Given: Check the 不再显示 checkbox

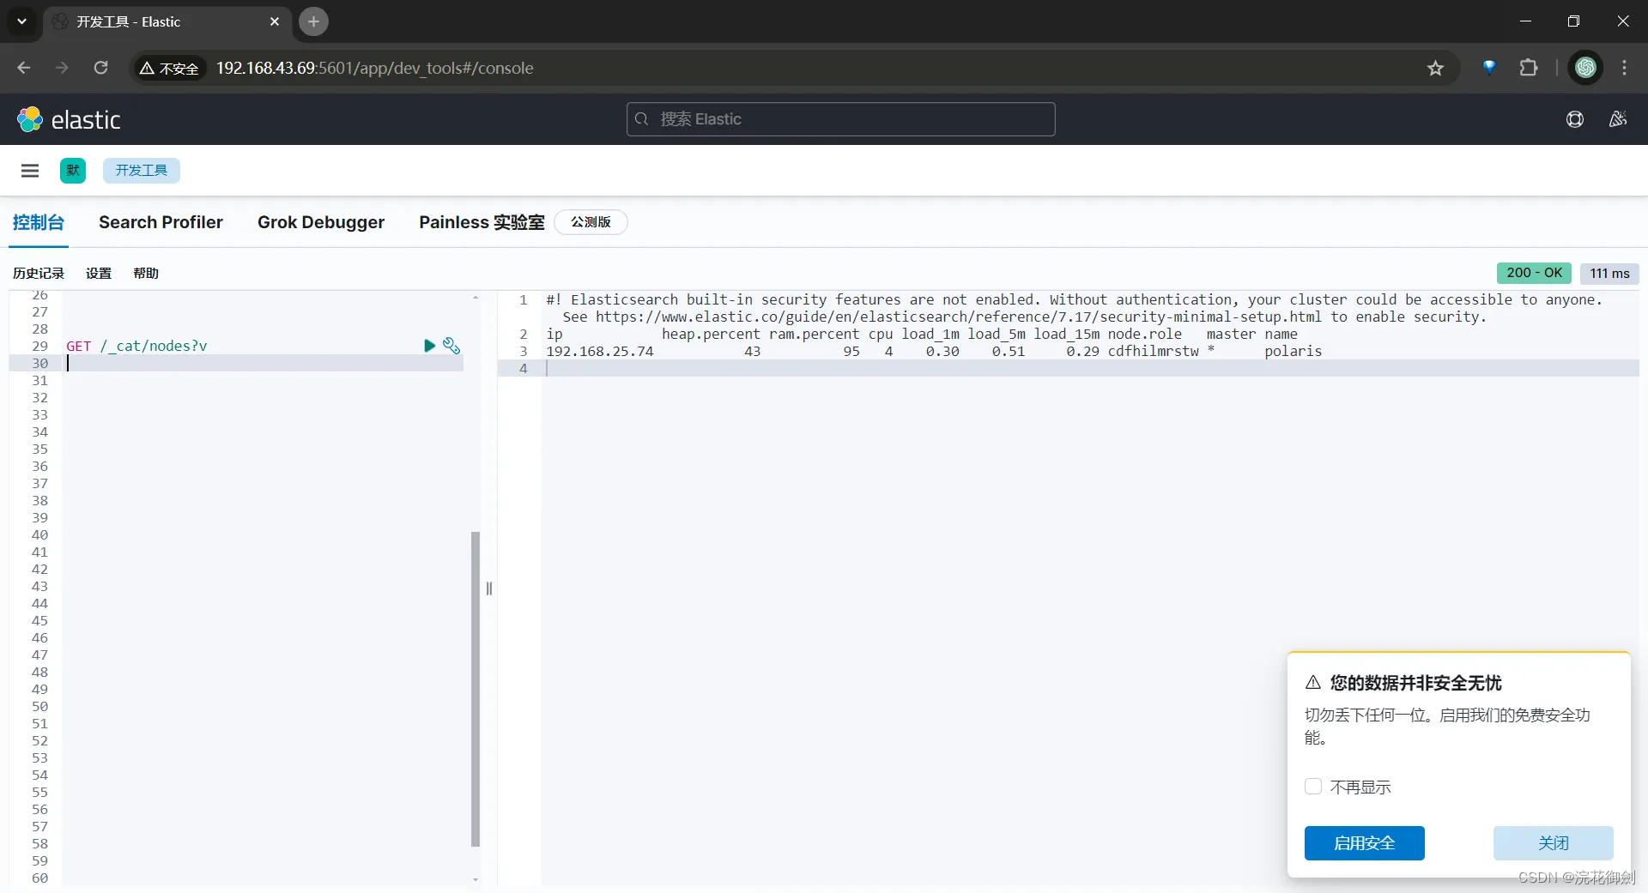Looking at the screenshot, I should 1312,787.
